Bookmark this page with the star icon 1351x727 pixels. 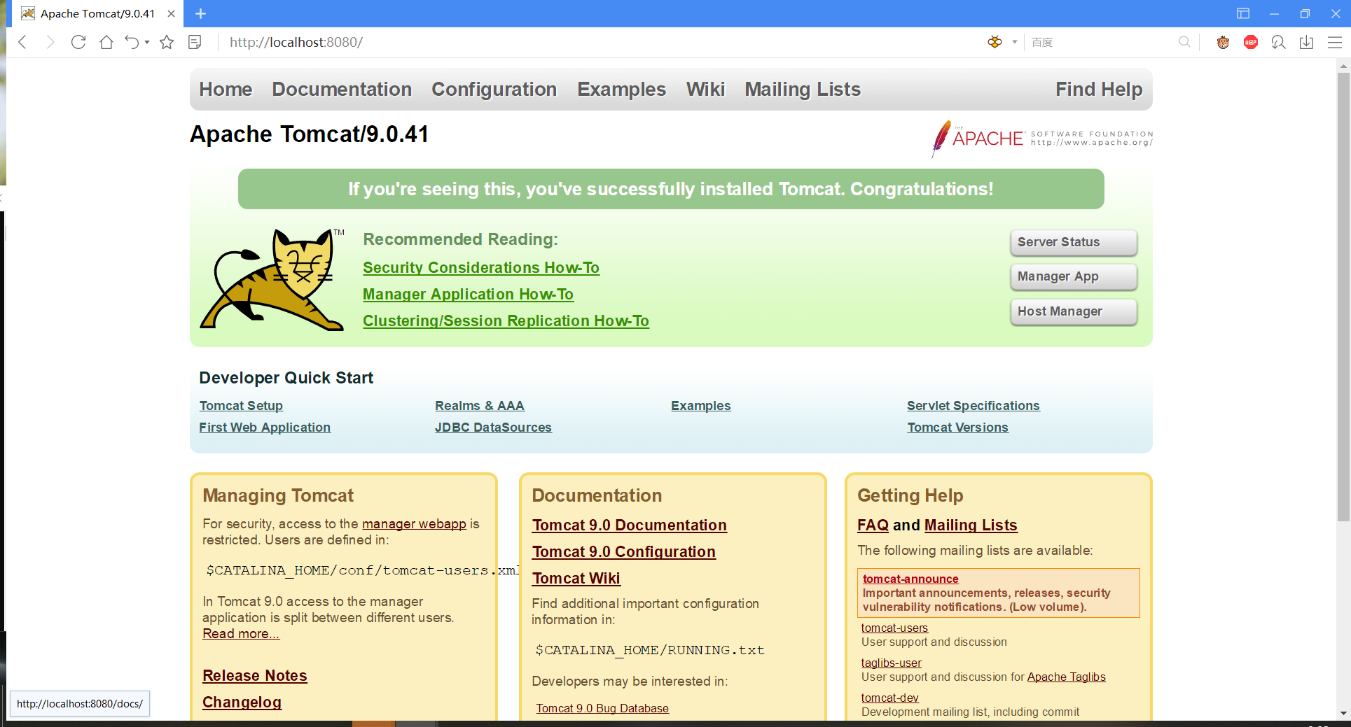tap(167, 42)
